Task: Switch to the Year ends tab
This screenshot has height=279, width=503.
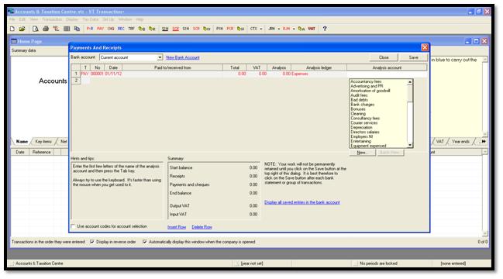Action: (460, 141)
